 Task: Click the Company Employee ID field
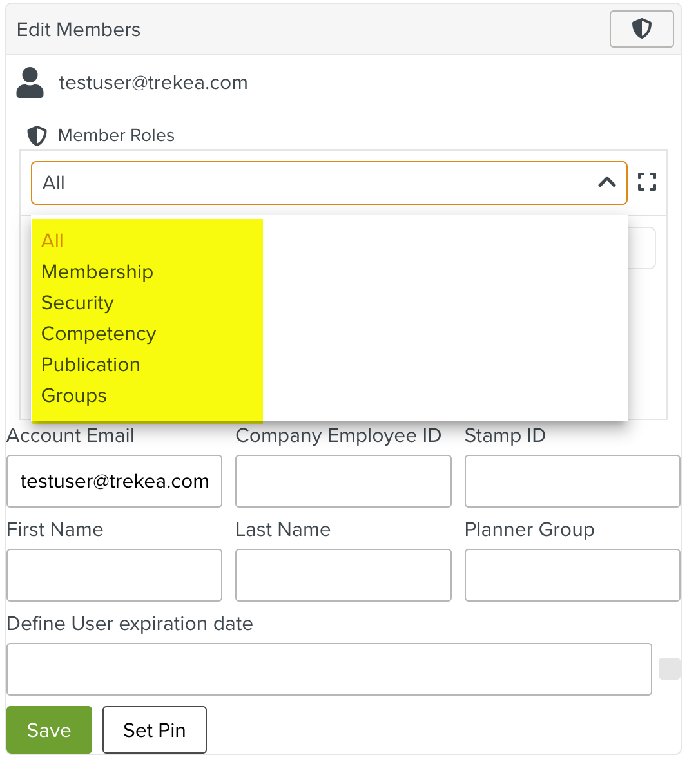click(343, 481)
